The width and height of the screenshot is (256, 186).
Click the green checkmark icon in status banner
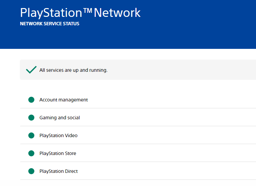pyautogui.click(x=31, y=70)
